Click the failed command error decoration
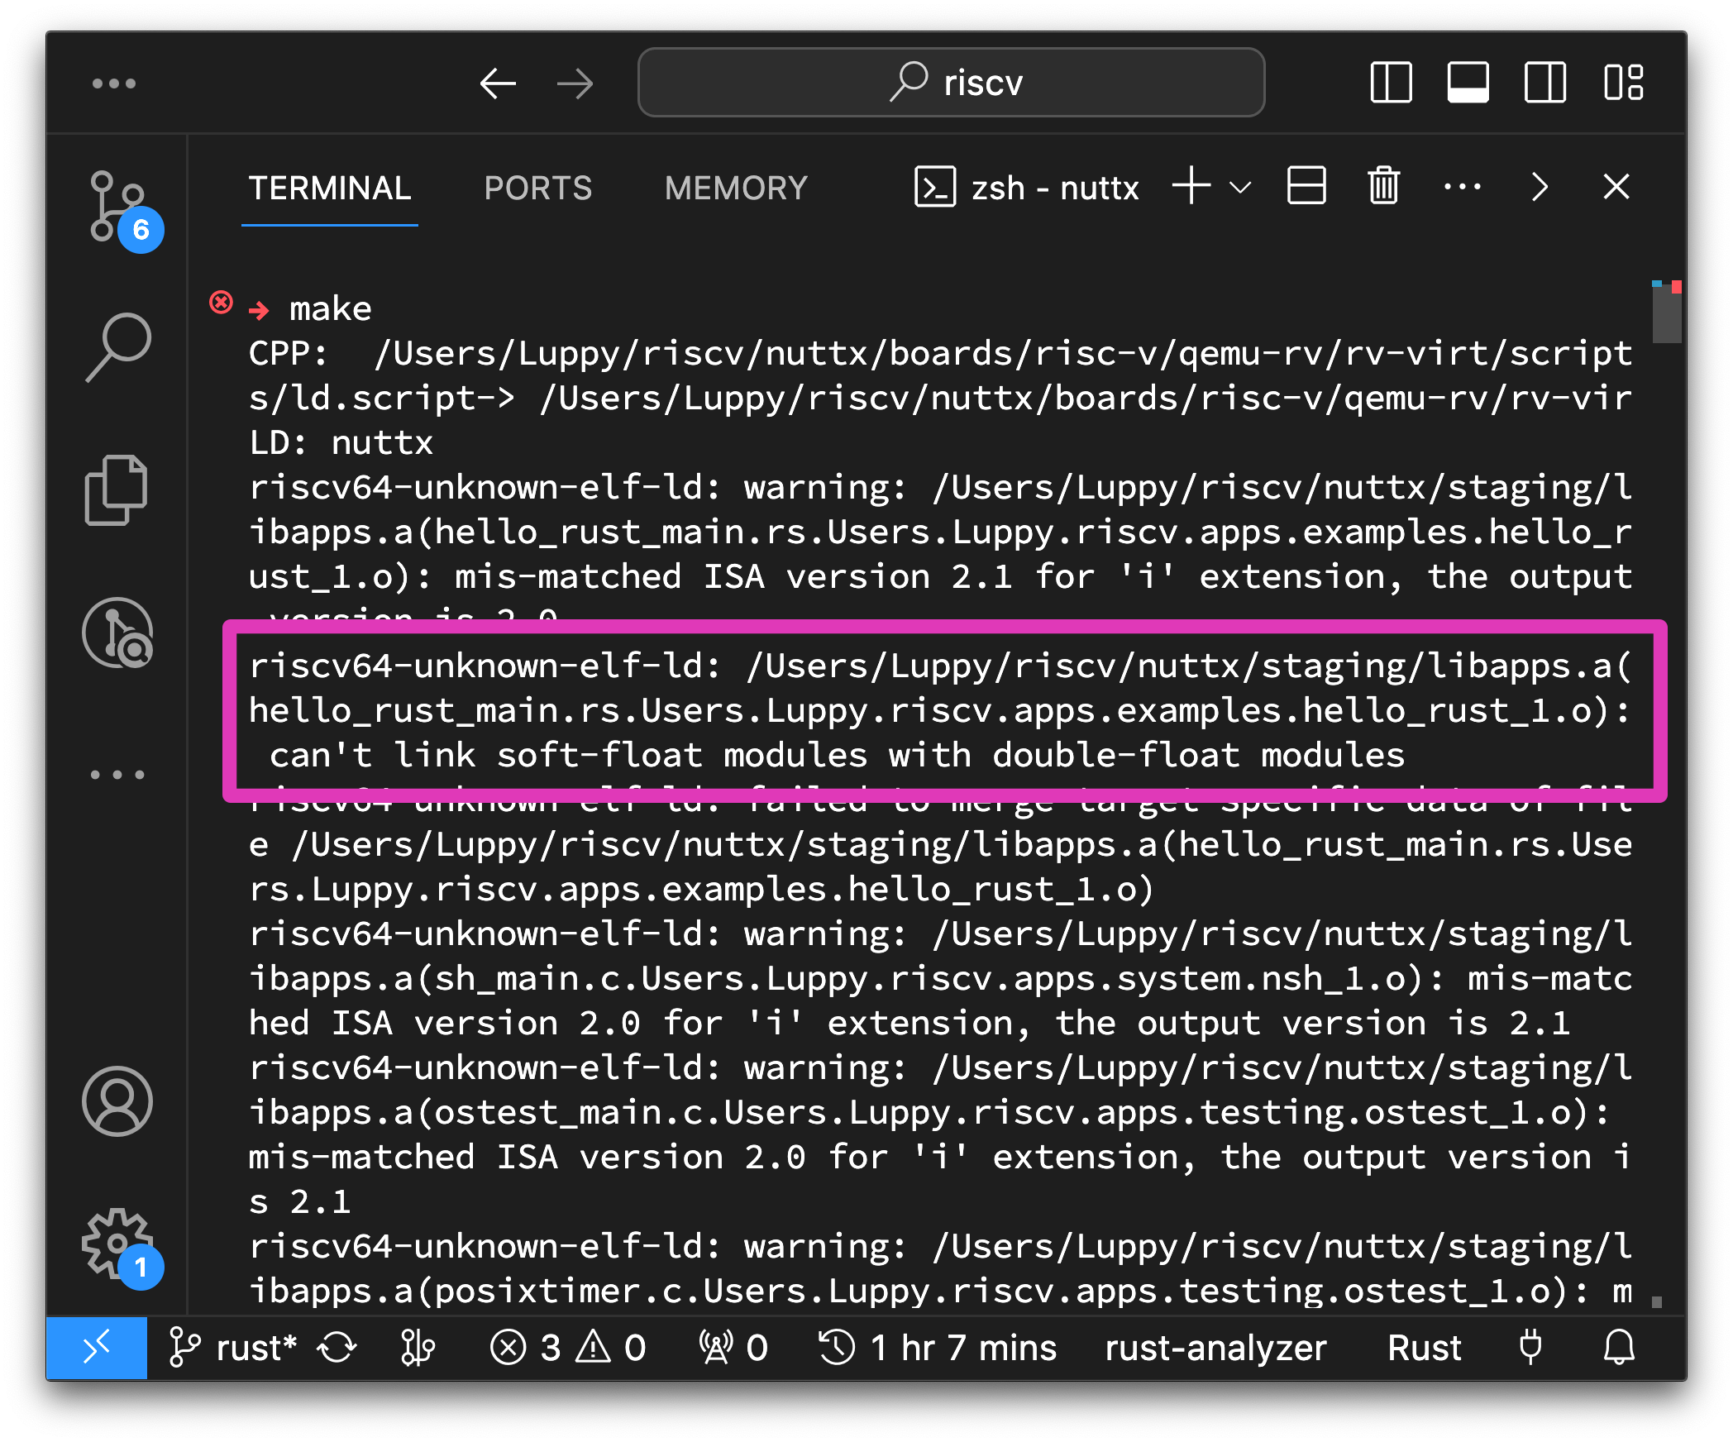The image size is (1733, 1442). tap(221, 303)
